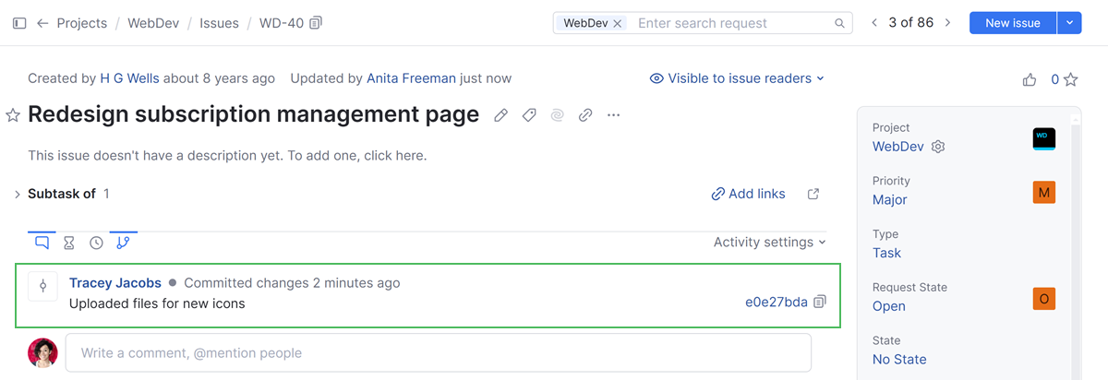
Task: Click the thumbs up vote icon
Action: [x=1030, y=80]
